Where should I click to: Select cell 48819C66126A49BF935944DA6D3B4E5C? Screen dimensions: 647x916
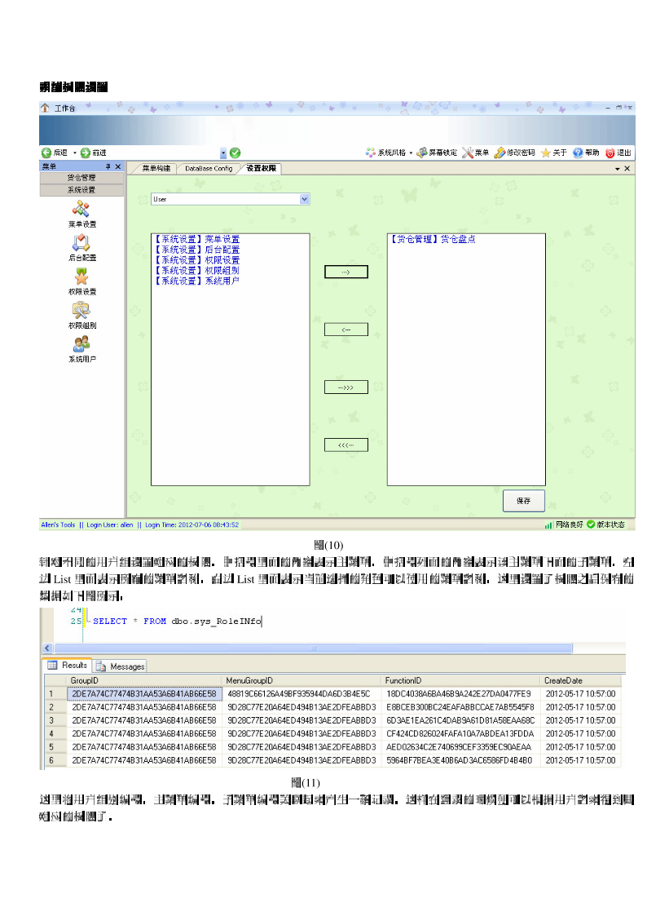[x=301, y=694]
